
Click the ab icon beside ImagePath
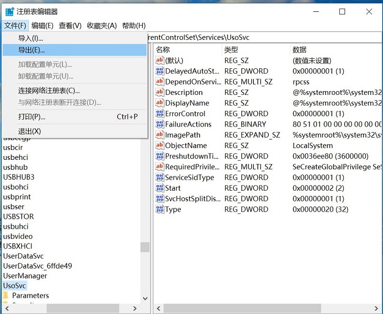coord(160,135)
